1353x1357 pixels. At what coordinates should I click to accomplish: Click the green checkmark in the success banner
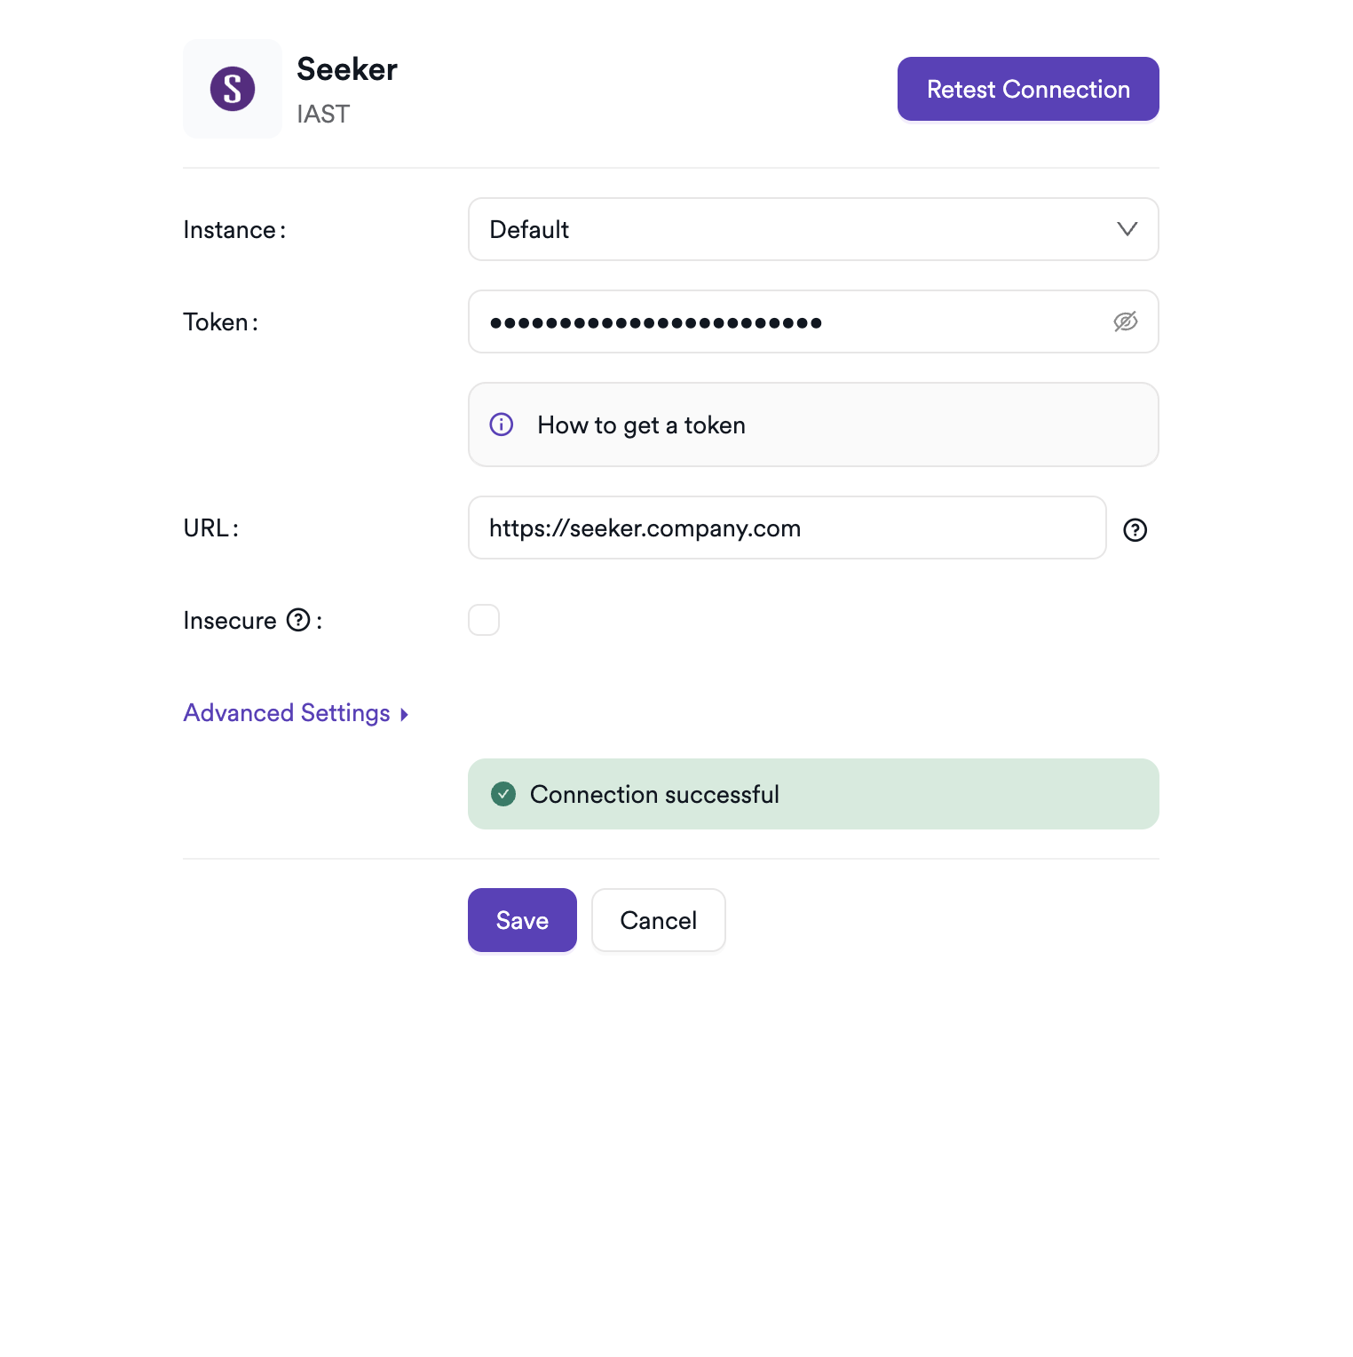503,794
